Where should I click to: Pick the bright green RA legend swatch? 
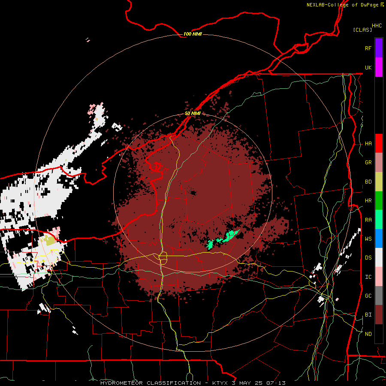coord(379,220)
